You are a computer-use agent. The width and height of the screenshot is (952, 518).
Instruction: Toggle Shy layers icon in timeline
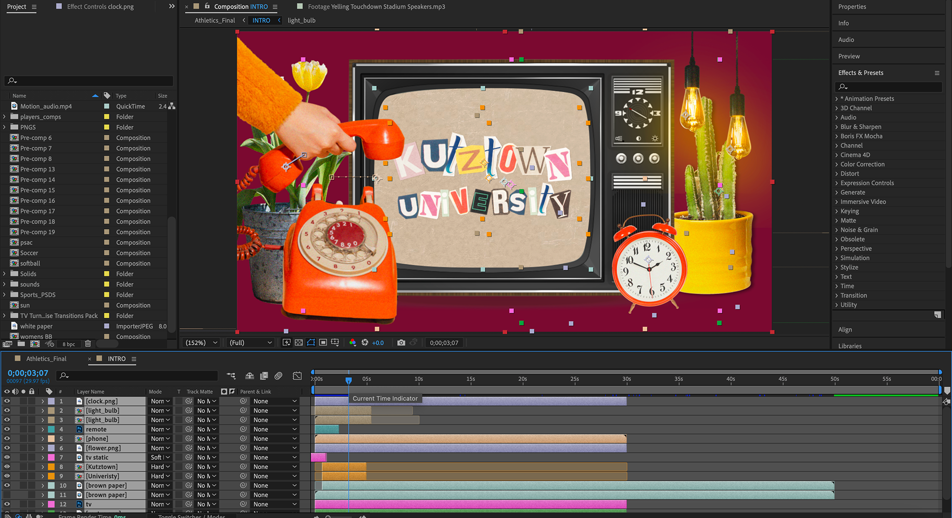(249, 376)
